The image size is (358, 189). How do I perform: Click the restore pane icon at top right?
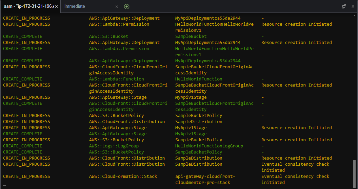pyautogui.click(x=343, y=6)
